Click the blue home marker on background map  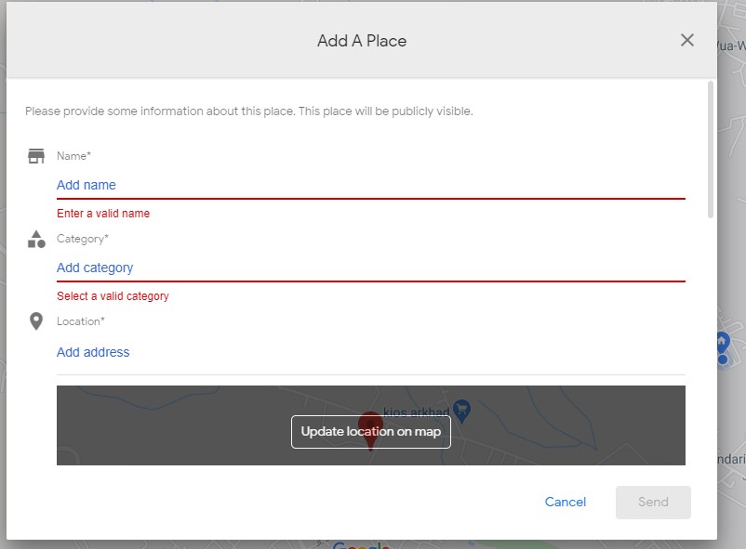coord(722,346)
